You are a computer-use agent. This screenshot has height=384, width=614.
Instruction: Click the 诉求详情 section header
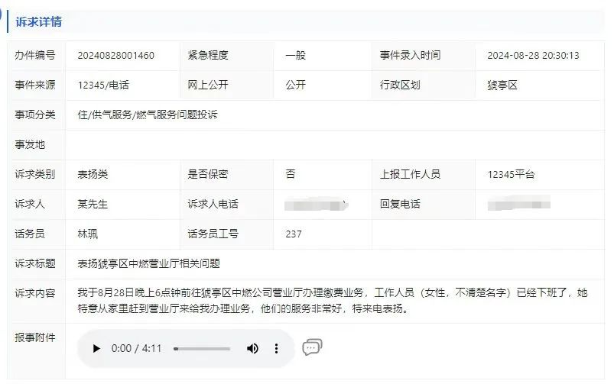click(x=39, y=21)
